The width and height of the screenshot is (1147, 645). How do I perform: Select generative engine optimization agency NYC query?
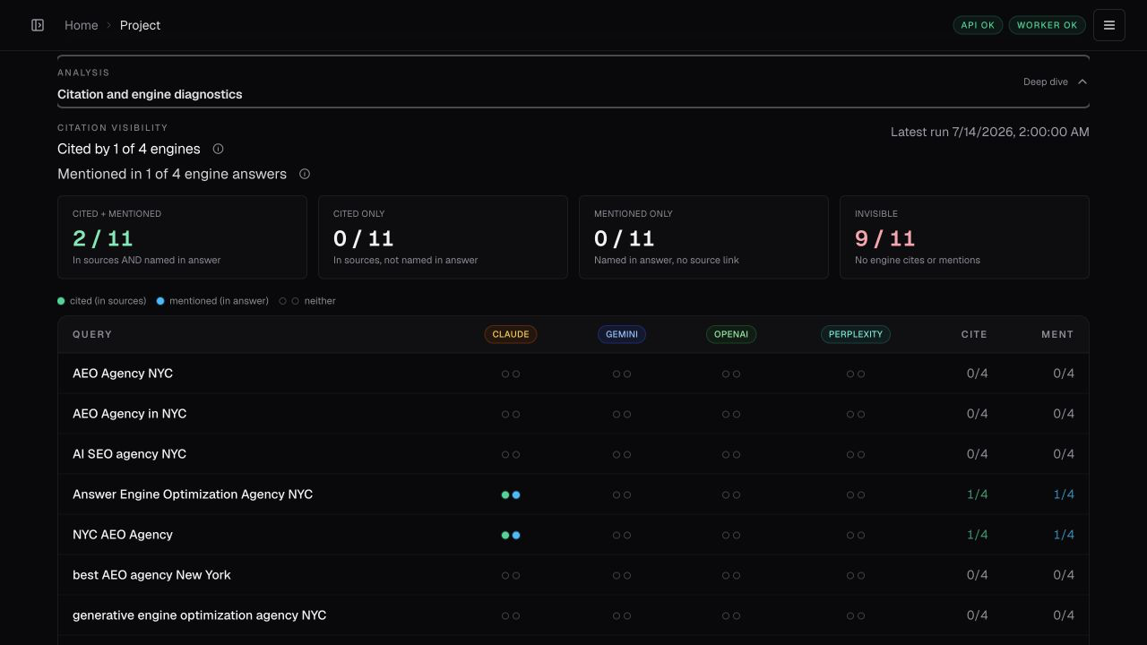pos(200,615)
